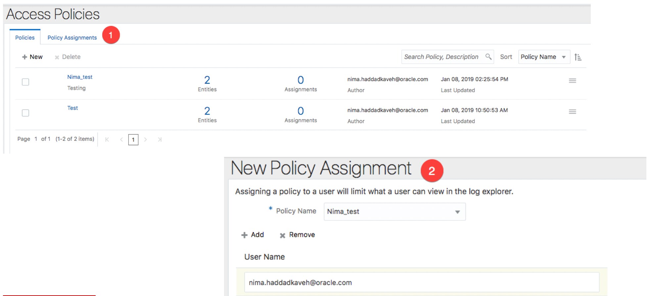
Task: Jump to the last page arrow
Action: tap(160, 140)
